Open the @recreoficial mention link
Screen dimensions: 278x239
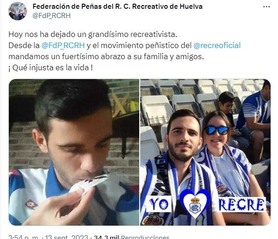click(x=217, y=45)
